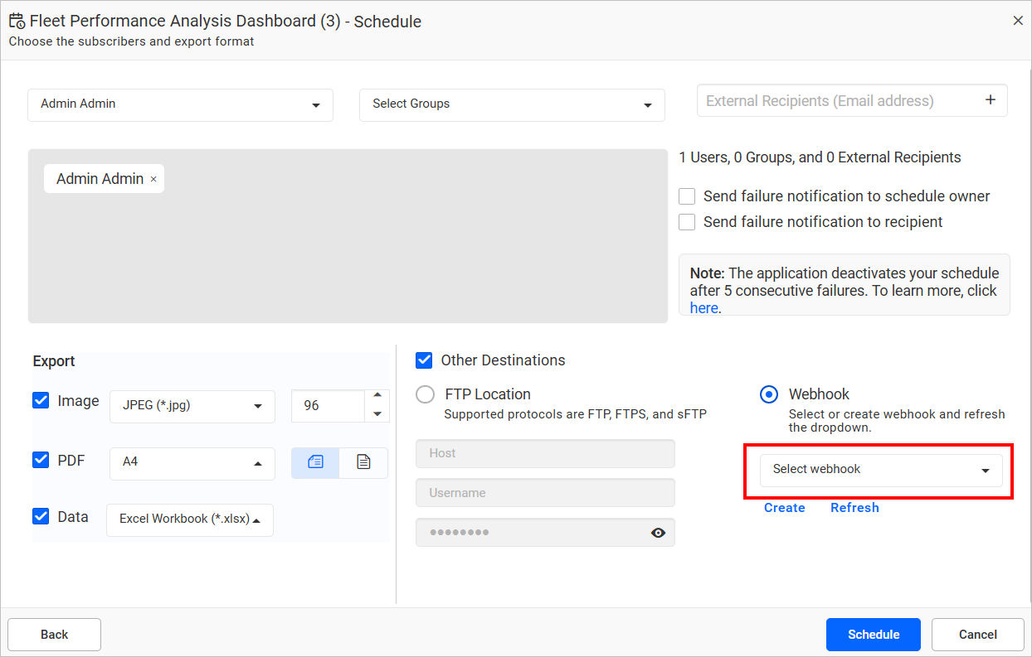Click the add external recipient plus icon
This screenshot has height=657, width=1032.
click(991, 99)
